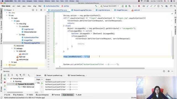Collapse Tomcat Server node in Services tree
The height and width of the screenshot is (99, 177).
tap(8, 79)
